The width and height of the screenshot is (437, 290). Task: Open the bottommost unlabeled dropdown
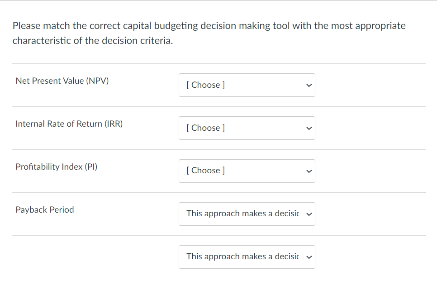tap(247, 257)
